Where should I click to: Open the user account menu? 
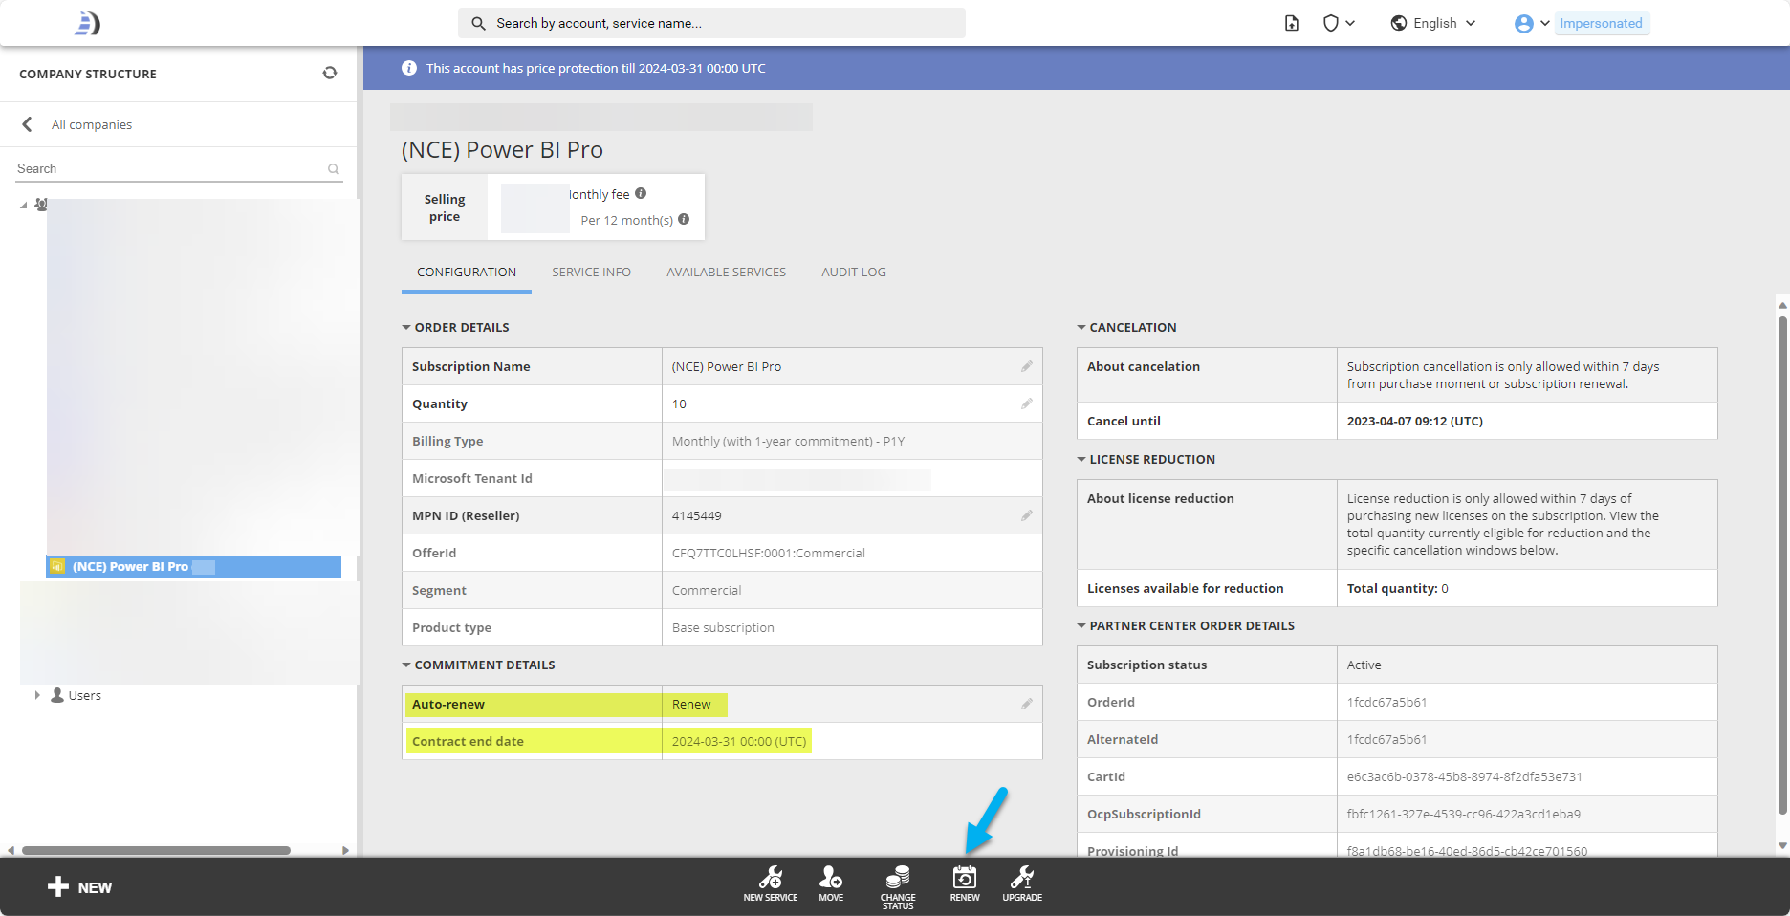1532,23
